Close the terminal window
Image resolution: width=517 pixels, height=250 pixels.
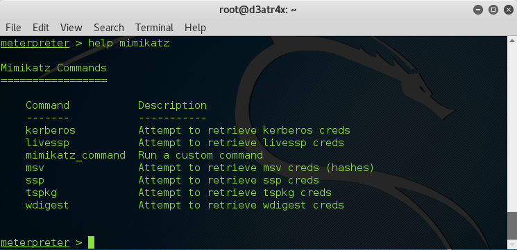pyautogui.click(x=509, y=10)
